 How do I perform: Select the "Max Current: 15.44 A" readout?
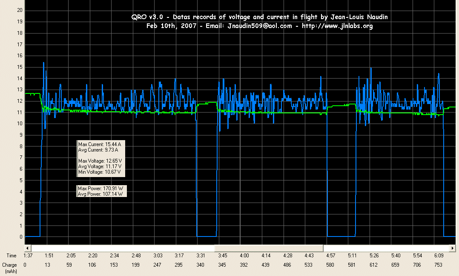pos(100,144)
